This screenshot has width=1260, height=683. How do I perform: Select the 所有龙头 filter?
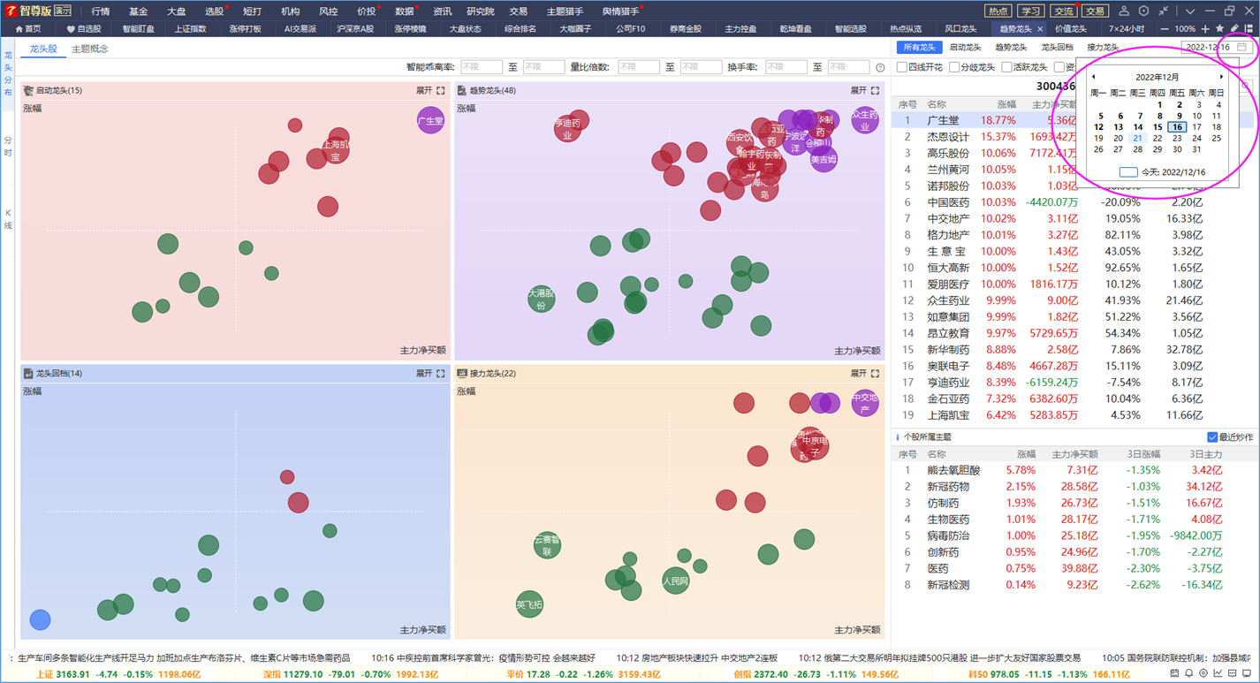[919, 47]
